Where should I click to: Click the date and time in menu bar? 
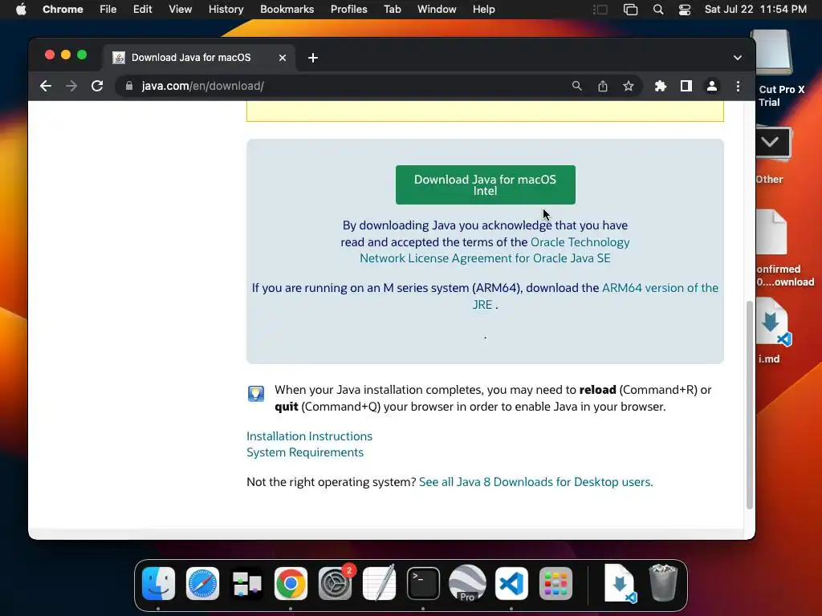755,10
